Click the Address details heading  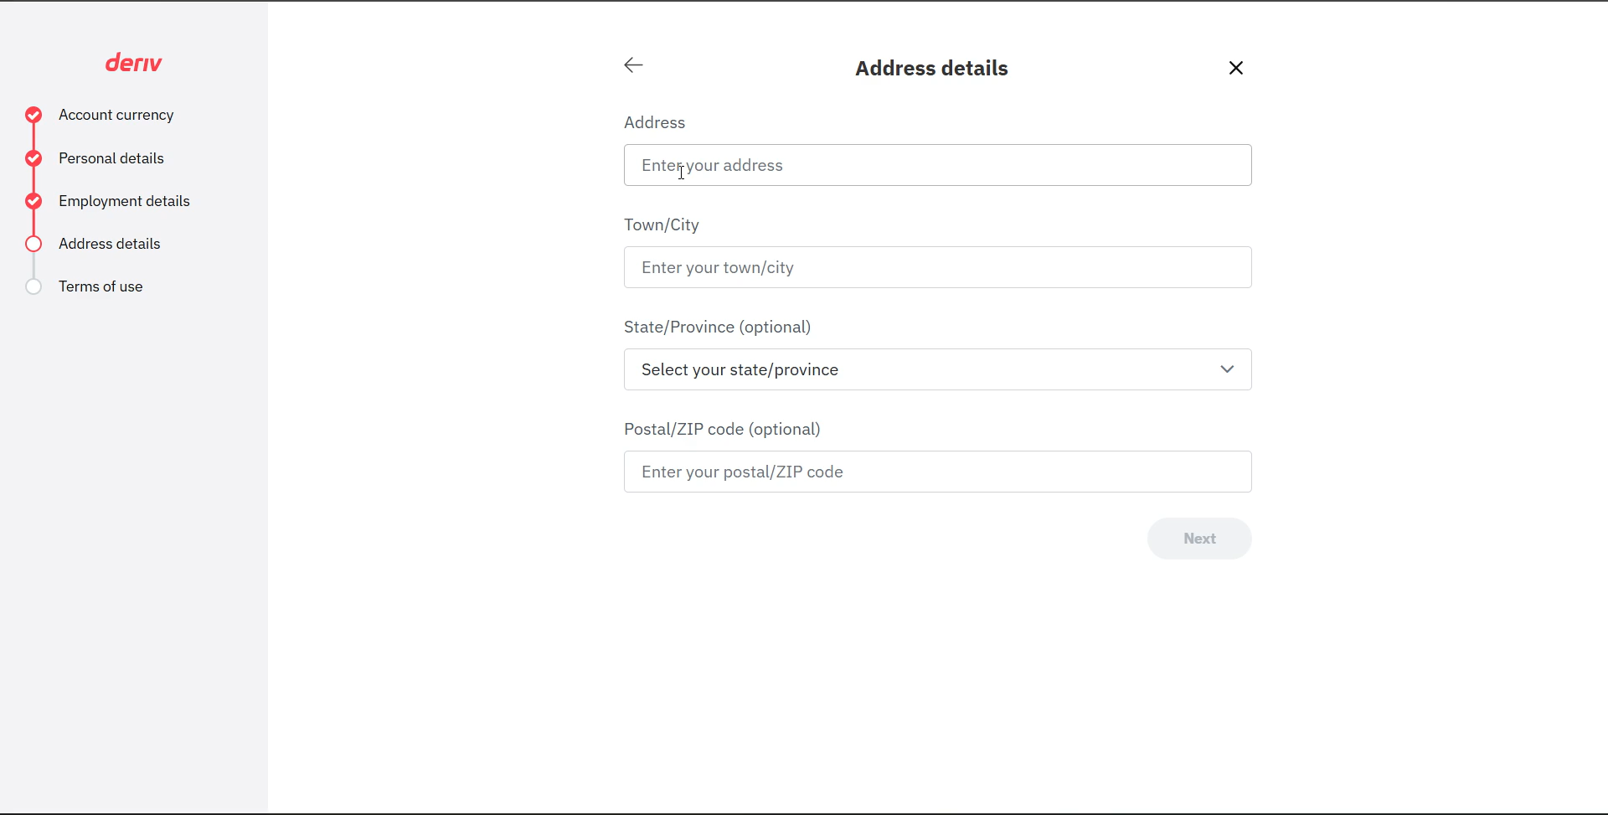[931, 68]
